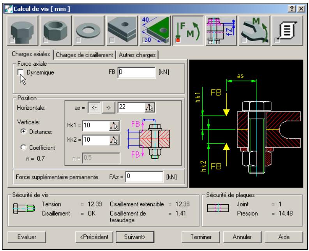Open the plates material step

(122, 31)
